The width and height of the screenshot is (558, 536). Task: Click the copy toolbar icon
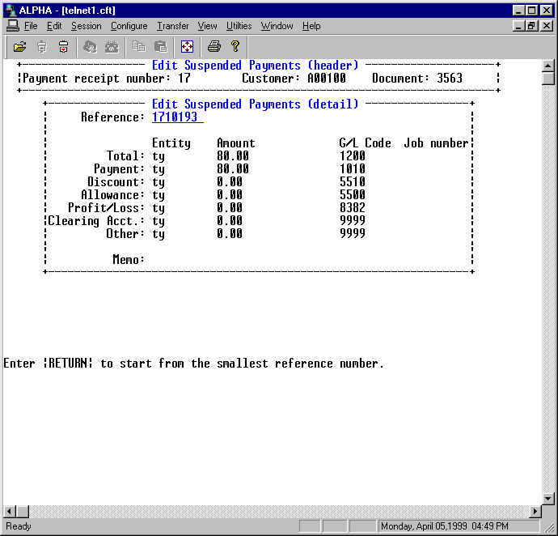pos(138,46)
